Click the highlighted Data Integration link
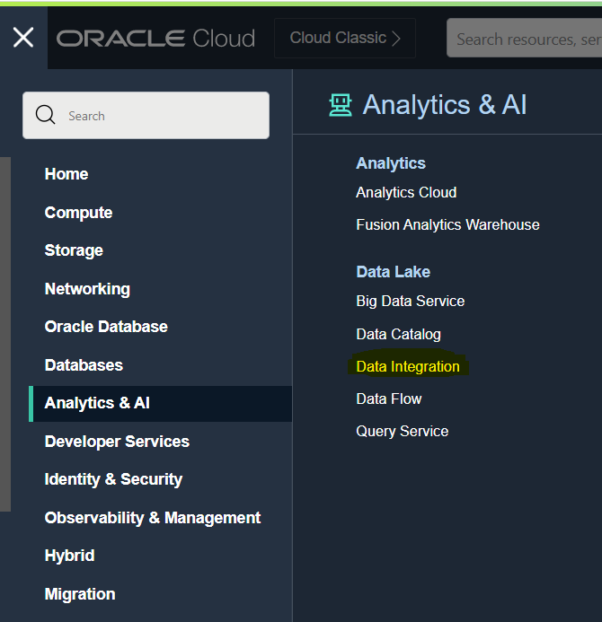 [408, 366]
